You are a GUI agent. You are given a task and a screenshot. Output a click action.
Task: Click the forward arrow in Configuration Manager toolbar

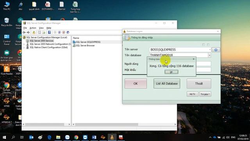point(28,32)
